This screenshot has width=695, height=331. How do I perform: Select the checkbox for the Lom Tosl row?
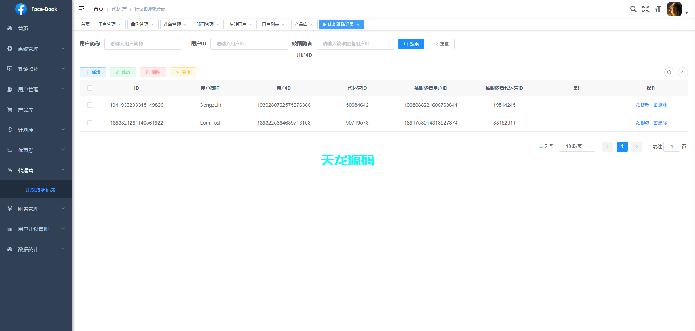(90, 123)
